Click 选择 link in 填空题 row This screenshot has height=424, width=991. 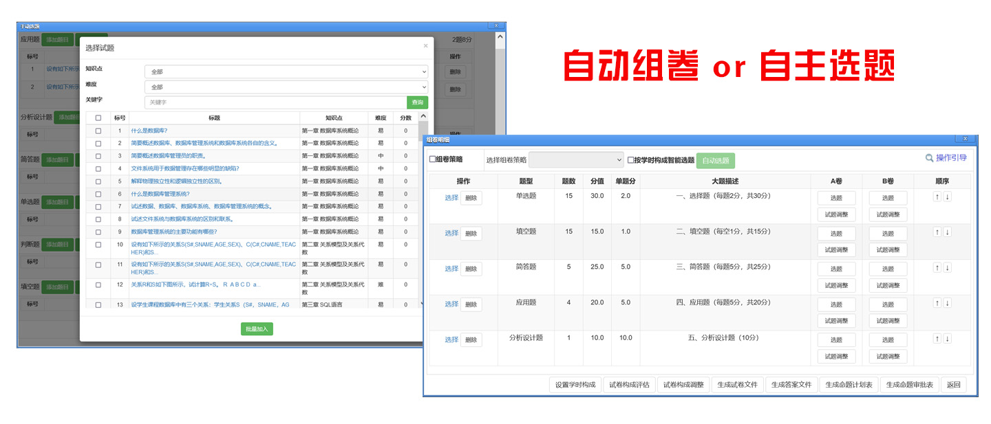pyautogui.click(x=451, y=233)
